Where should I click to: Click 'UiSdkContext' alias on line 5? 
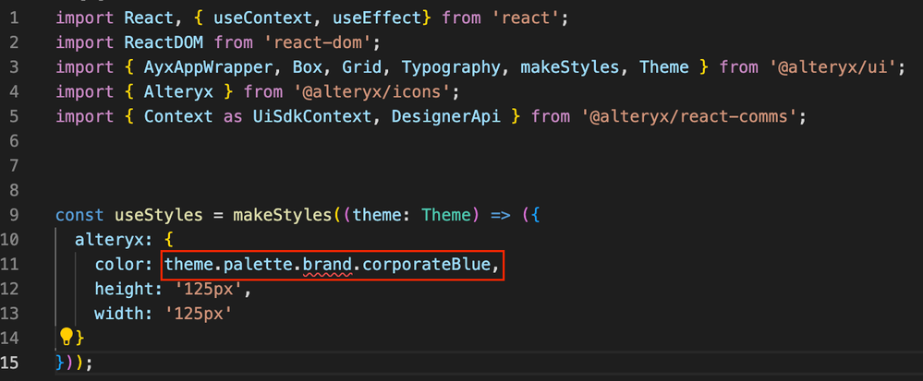[312, 117]
